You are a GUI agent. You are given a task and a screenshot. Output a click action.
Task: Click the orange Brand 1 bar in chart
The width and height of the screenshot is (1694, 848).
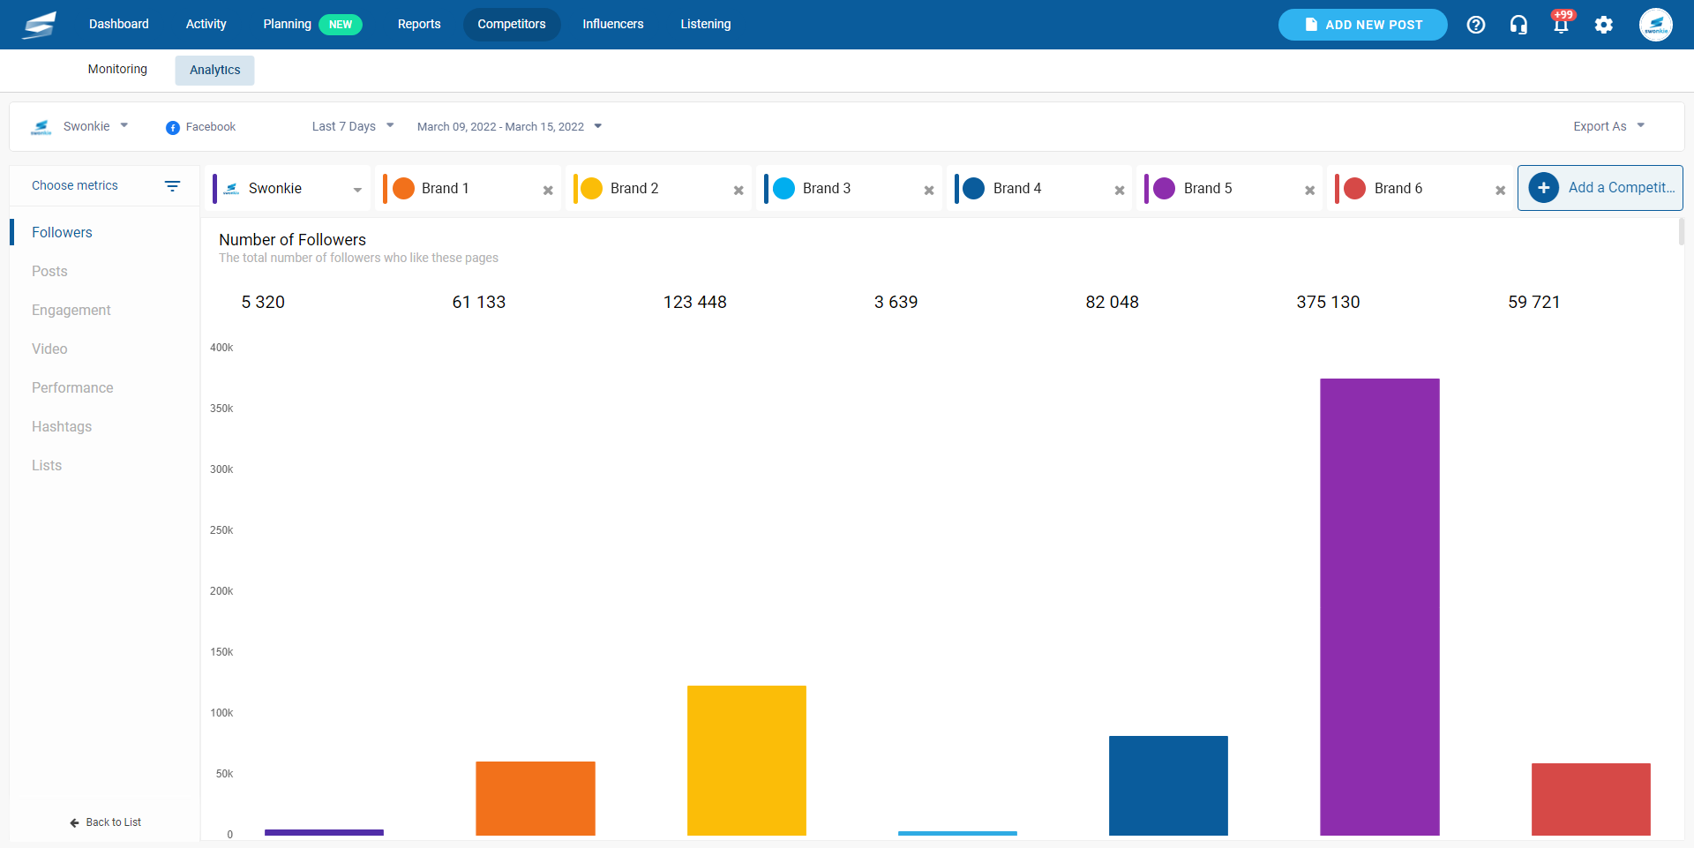pyautogui.click(x=536, y=799)
